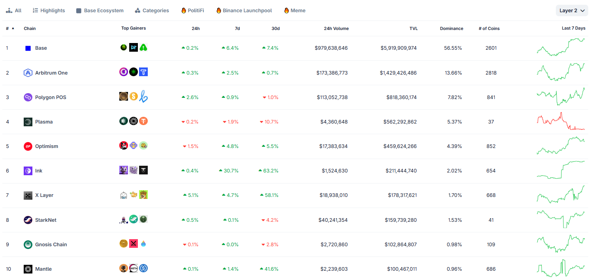Open the water drop gainer icon in Gnosis row

coord(143,243)
